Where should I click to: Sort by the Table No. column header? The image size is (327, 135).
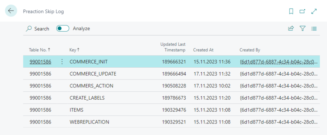point(40,50)
